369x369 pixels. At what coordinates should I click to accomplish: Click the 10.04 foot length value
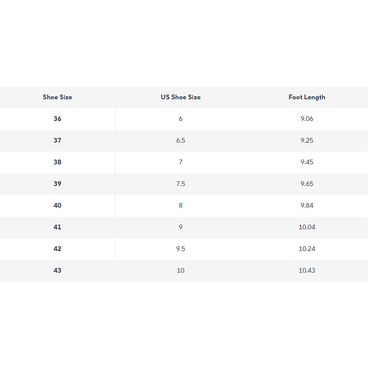point(307,227)
